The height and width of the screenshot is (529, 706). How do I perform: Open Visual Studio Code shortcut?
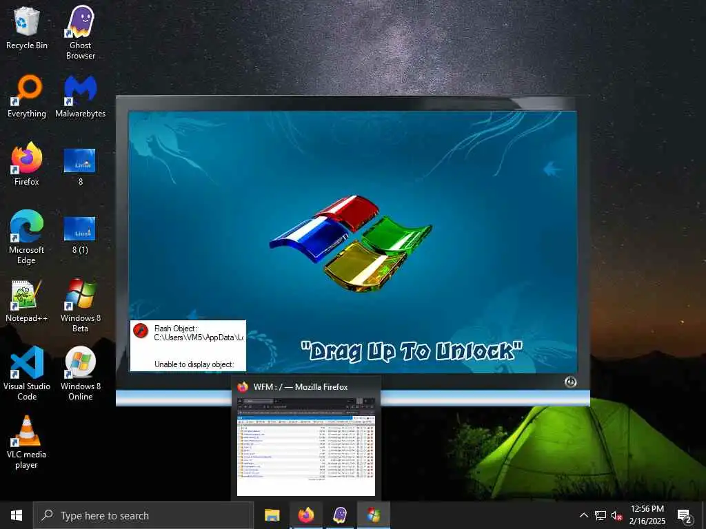[27, 373]
